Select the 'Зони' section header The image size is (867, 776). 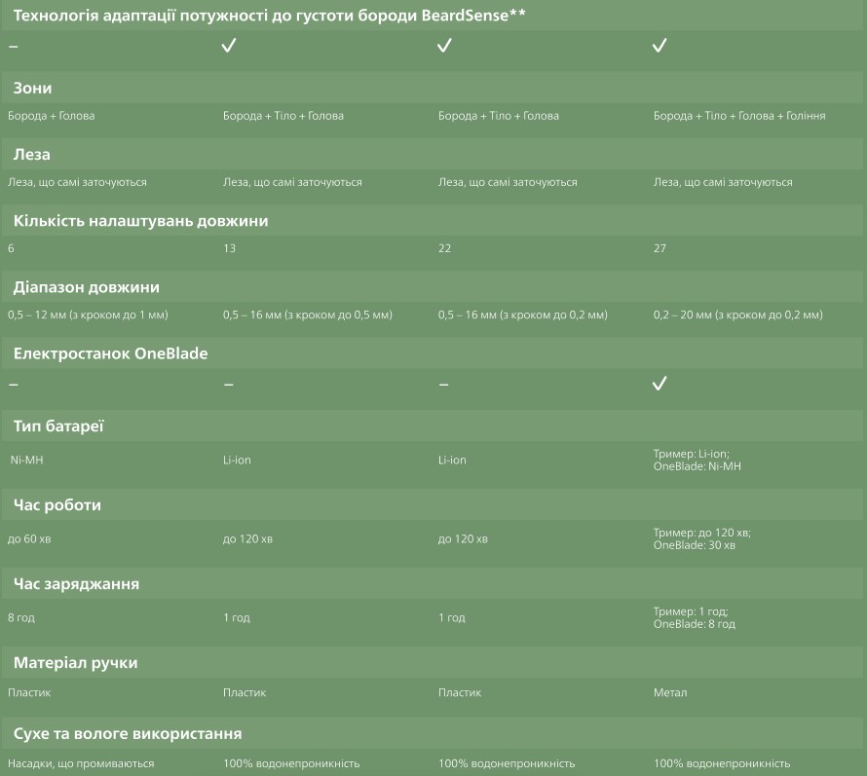coord(32,88)
